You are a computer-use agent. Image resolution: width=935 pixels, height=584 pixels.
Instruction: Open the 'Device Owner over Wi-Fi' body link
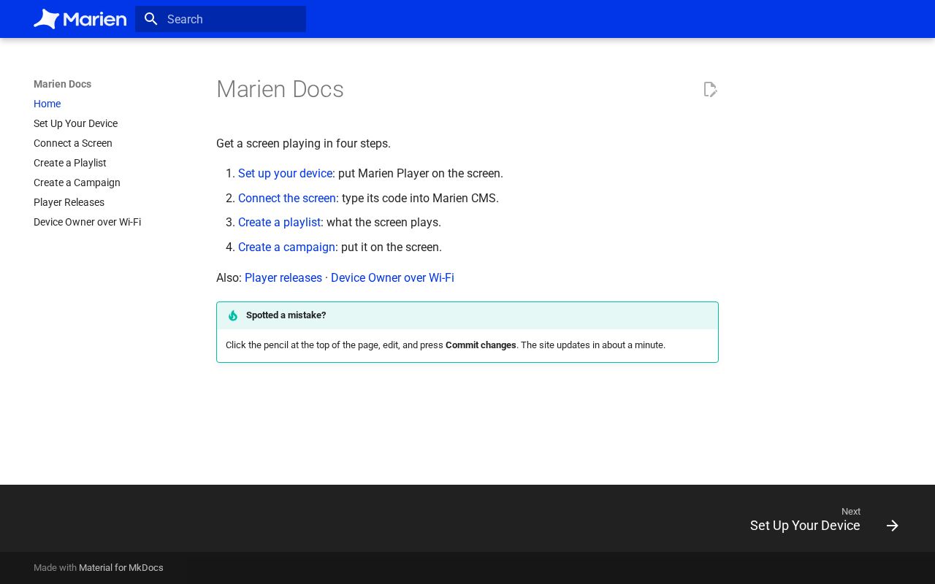point(392,278)
